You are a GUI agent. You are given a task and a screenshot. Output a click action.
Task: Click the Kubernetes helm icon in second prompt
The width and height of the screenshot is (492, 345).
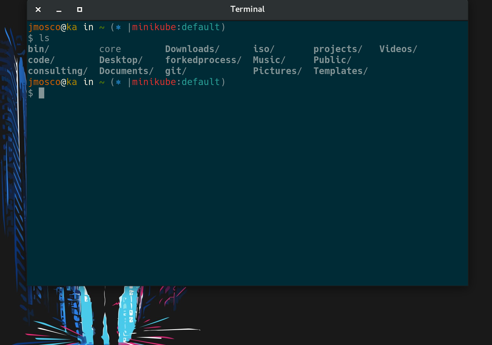(118, 82)
